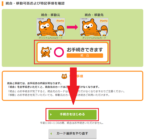Click the 手続きをはじめる green button
145x140 pixels.
[72, 115]
